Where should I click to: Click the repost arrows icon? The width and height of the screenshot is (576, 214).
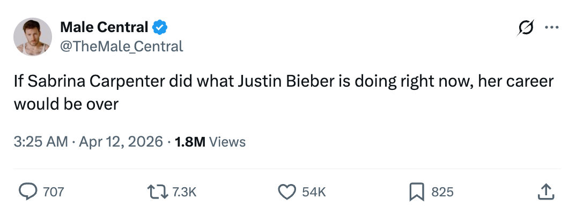(157, 192)
